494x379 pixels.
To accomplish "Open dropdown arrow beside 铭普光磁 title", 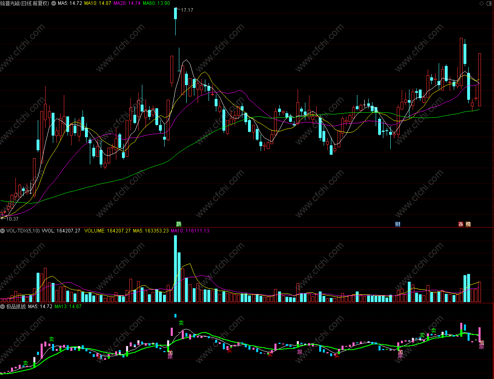I will pos(53,3).
